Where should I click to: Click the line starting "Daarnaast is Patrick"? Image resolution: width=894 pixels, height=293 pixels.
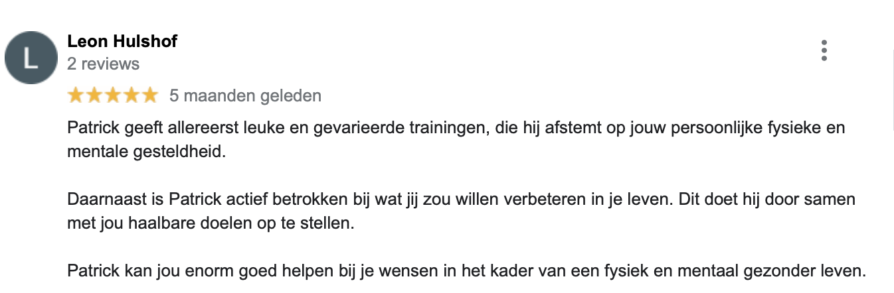pyautogui.click(x=461, y=200)
